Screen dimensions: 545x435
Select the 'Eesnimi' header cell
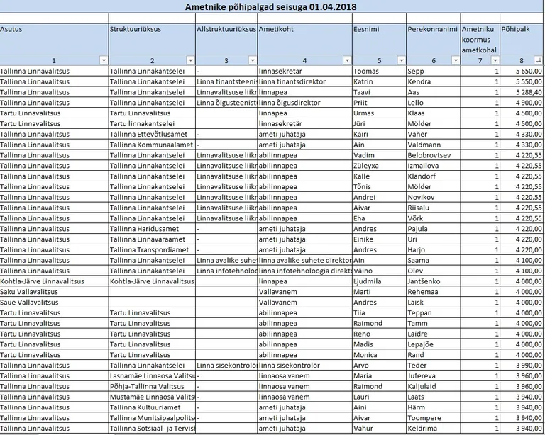(x=379, y=39)
